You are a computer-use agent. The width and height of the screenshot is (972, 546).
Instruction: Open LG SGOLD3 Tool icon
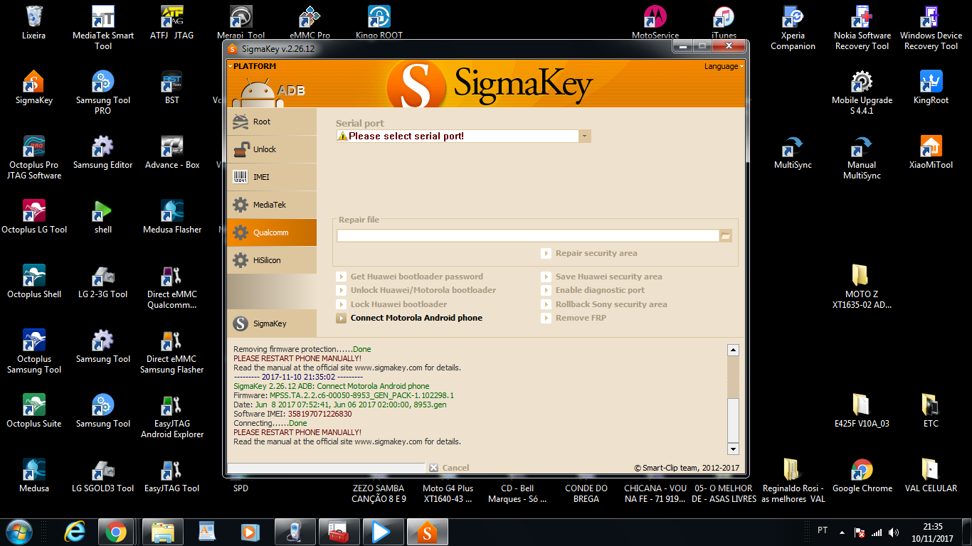(x=103, y=476)
